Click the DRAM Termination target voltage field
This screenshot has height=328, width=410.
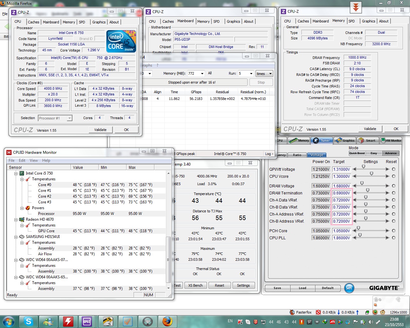[341, 193]
